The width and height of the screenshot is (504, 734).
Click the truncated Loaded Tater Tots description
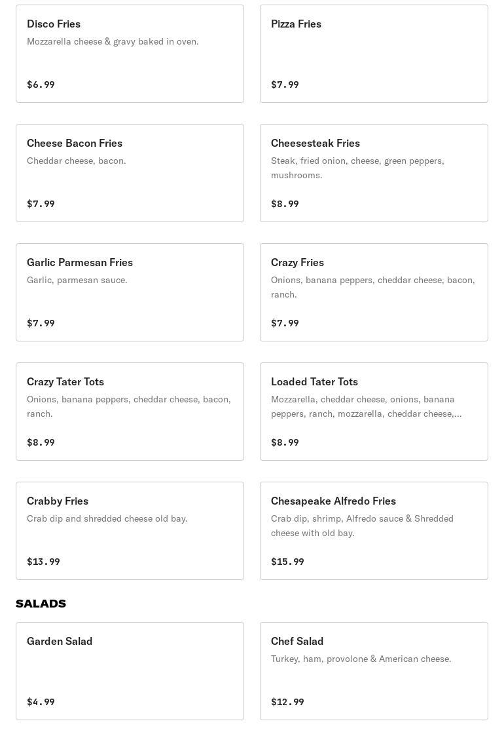pos(366,406)
